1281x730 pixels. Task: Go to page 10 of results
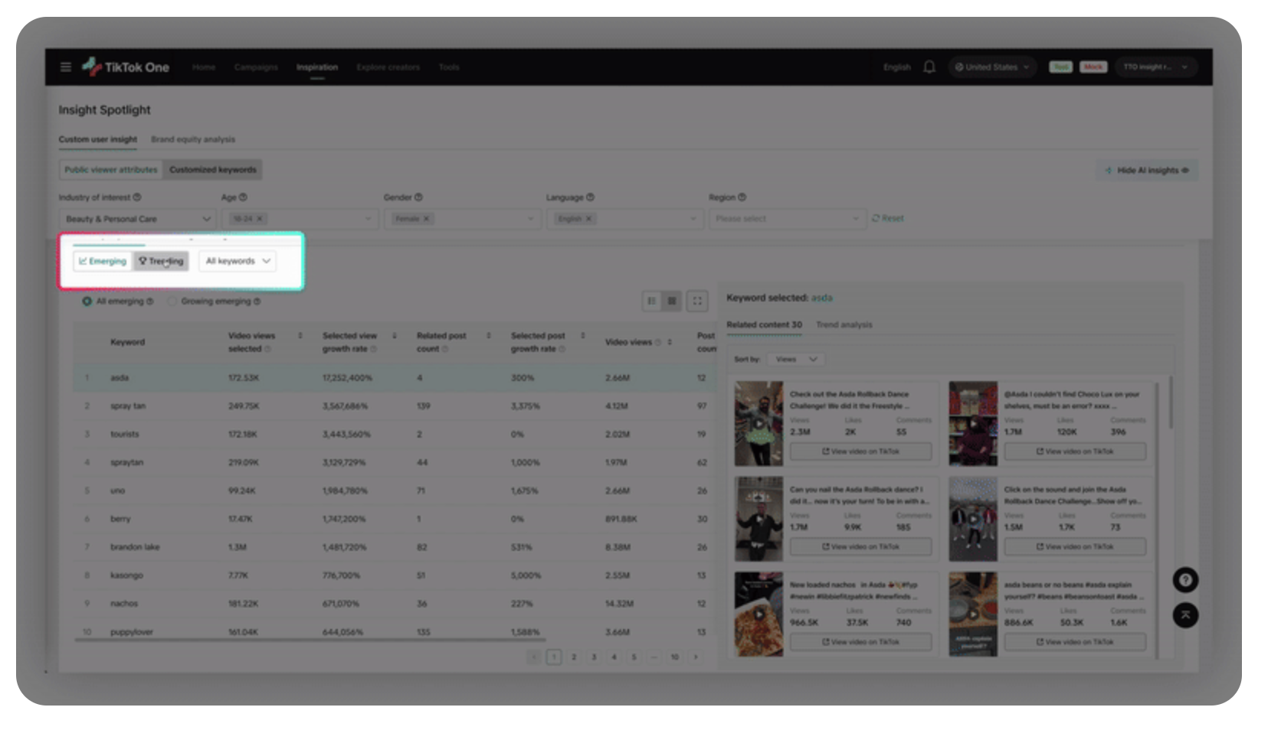pyautogui.click(x=674, y=657)
